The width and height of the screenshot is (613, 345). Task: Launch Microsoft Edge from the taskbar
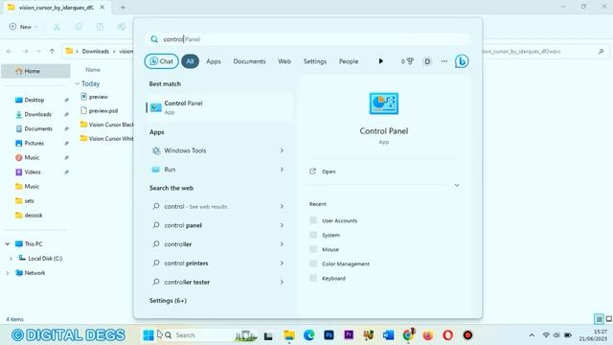click(x=308, y=334)
